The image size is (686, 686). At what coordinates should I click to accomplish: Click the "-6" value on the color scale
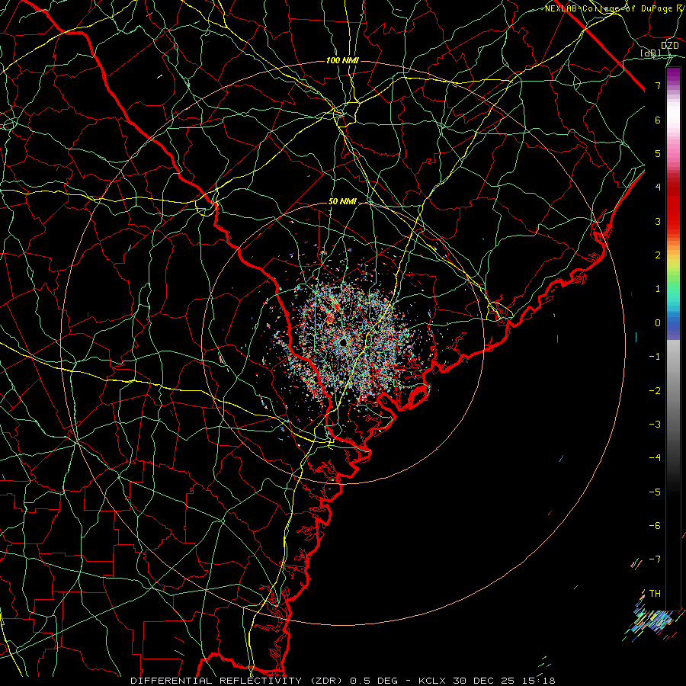tap(655, 526)
